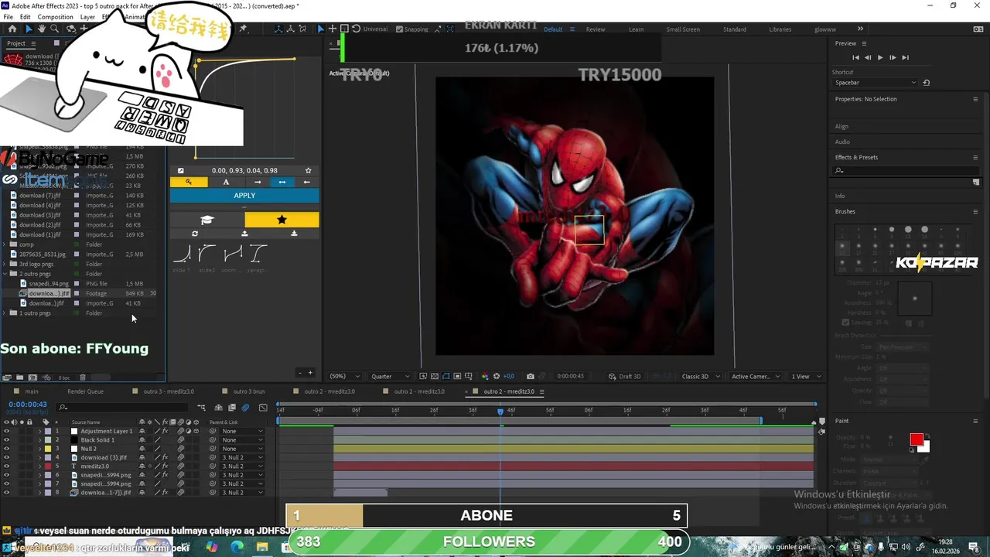Open parent dropdown for Black Solid 1

(242, 440)
